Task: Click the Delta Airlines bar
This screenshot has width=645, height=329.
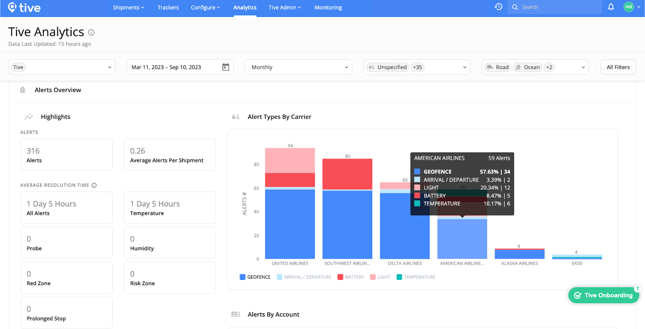Action: pyautogui.click(x=405, y=221)
